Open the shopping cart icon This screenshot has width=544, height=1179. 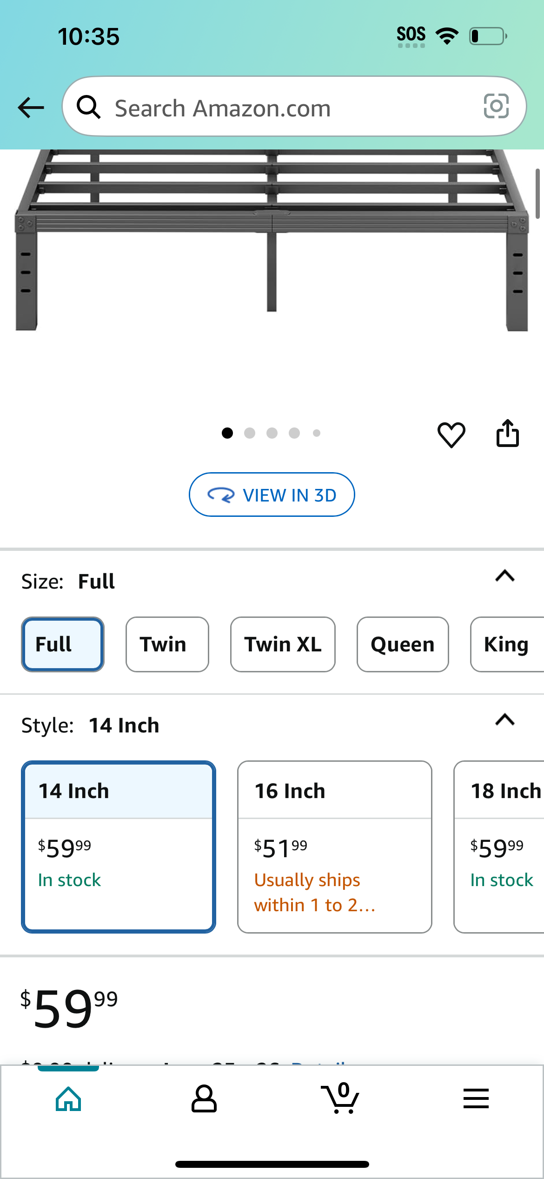340,1098
